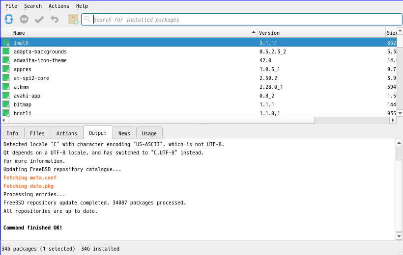
Task: Click the system upgrade fast-forward icon
Action: [x=24, y=19]
